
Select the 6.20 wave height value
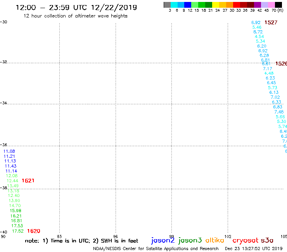(261, 46)
